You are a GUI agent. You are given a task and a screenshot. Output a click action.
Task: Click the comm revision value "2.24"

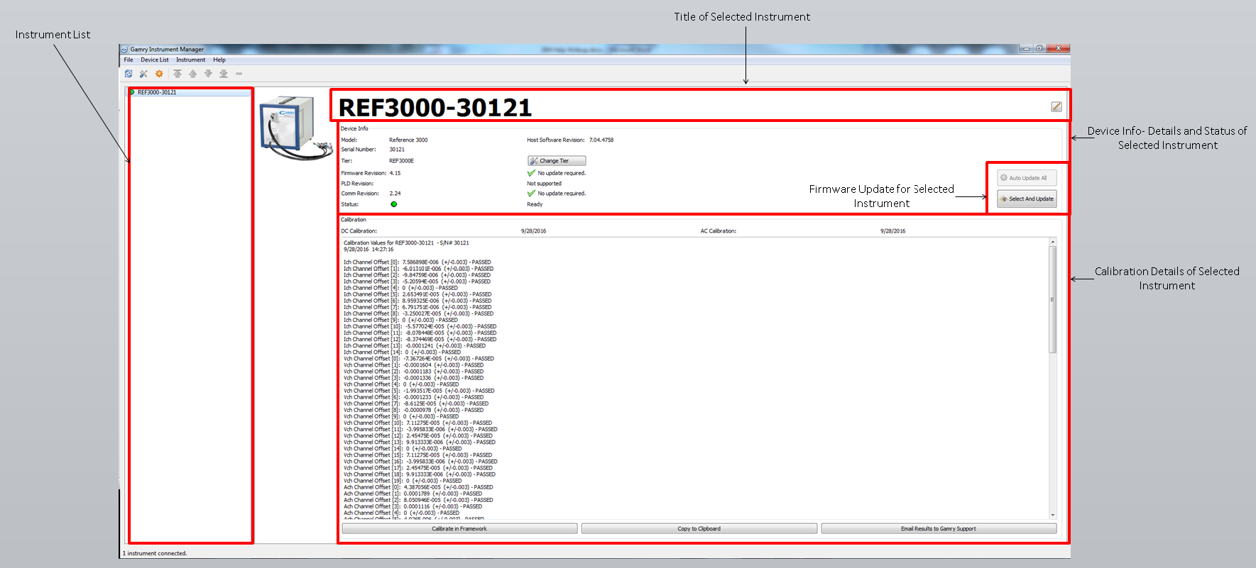tap(395, 194)
